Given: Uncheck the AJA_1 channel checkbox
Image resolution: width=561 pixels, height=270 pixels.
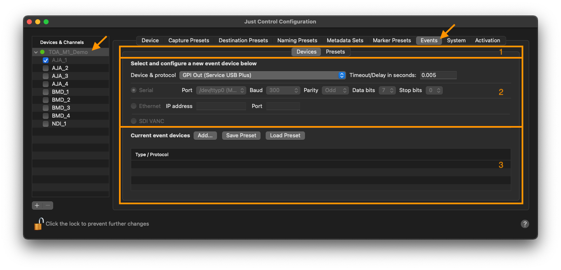Looking at the screenshot, I should [46, 60].
